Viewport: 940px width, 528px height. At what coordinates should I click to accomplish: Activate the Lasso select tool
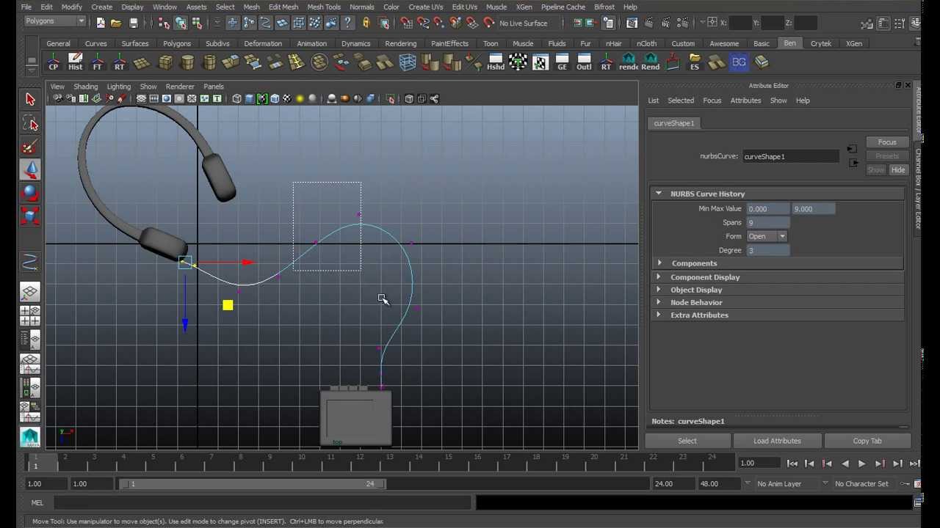coord(30,122)
